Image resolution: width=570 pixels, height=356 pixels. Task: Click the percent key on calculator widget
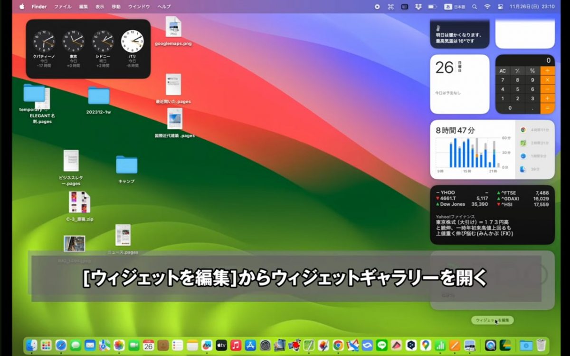(532, 71)
